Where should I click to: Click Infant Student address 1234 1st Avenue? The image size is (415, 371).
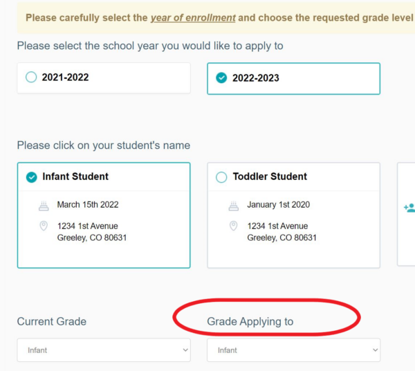tap(87, 226)
